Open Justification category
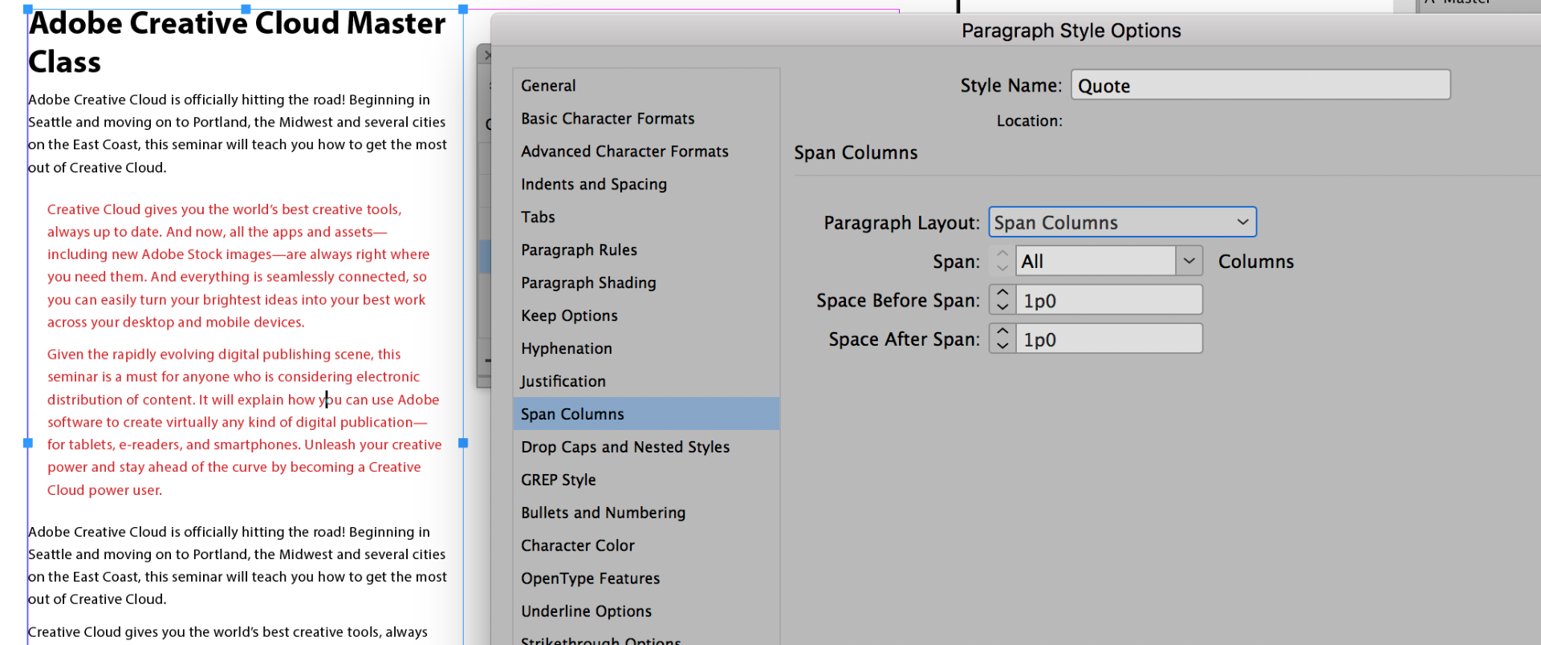Image resolution: width=1541 pixels, height=645 pixels. pyautogui.click(x=646, y=382)
